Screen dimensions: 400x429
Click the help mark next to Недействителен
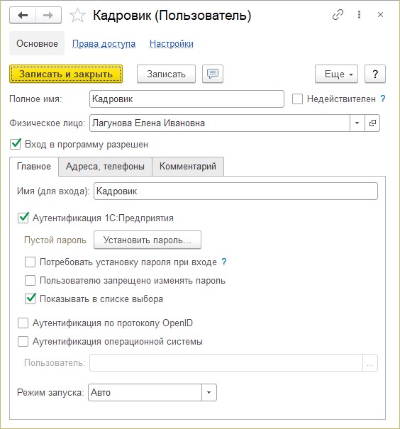pyautogui.click(x=383, y=99)
